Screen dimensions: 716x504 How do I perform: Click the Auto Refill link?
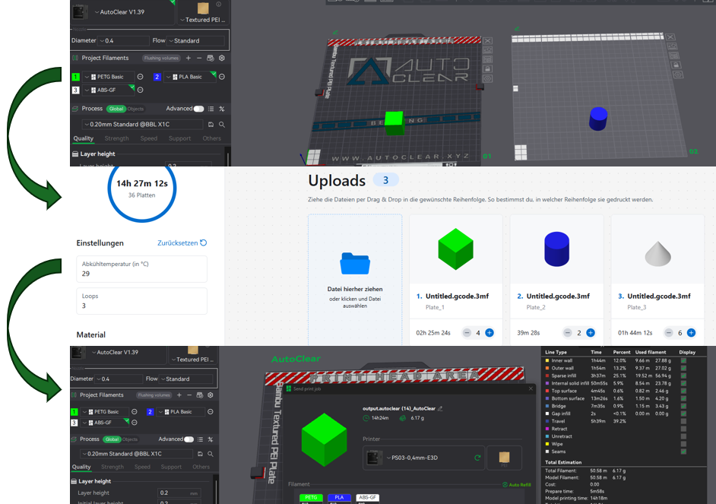[x=517, y=485]
